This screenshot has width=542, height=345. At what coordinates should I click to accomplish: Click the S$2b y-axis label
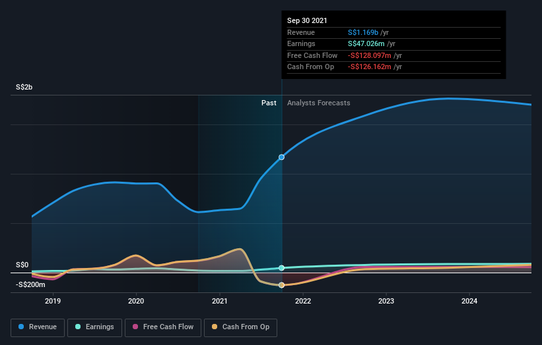(24, 87)
